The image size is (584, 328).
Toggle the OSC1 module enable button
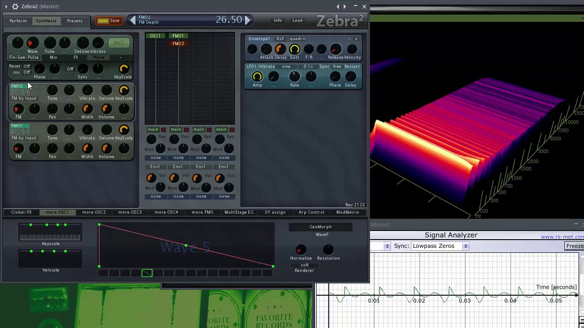(x=119, y=43)
